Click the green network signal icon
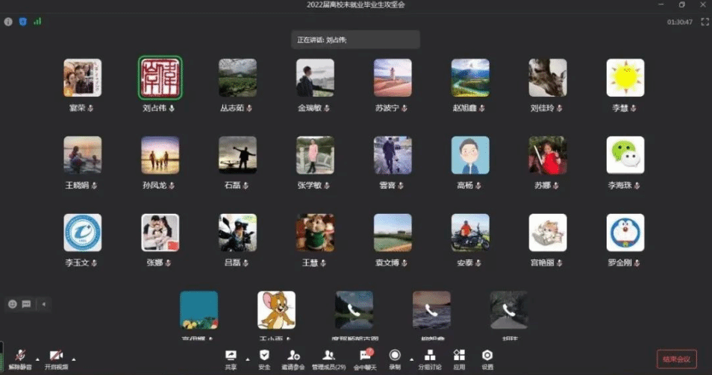 click(37, 22)
